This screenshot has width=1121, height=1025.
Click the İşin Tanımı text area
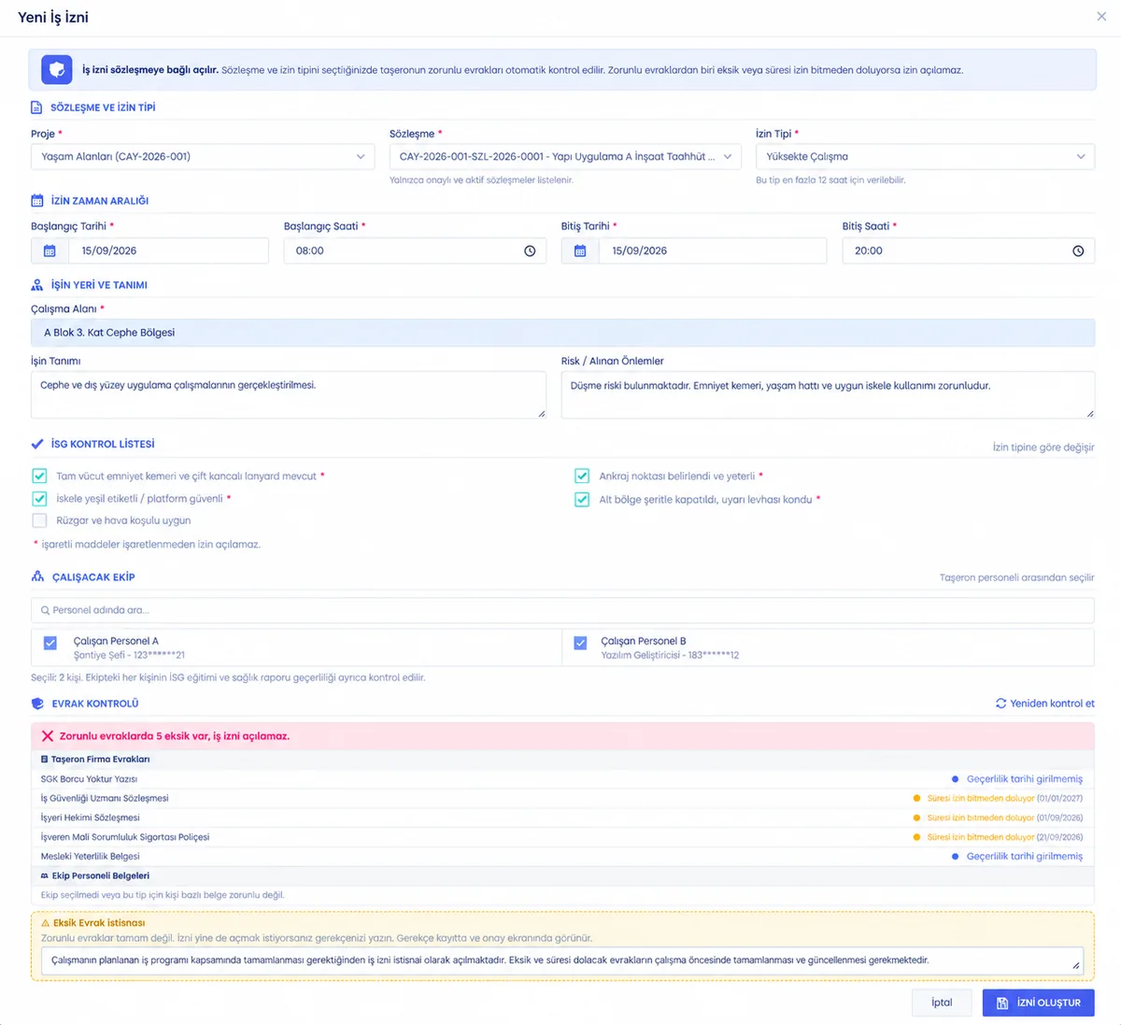click(289, 394)
